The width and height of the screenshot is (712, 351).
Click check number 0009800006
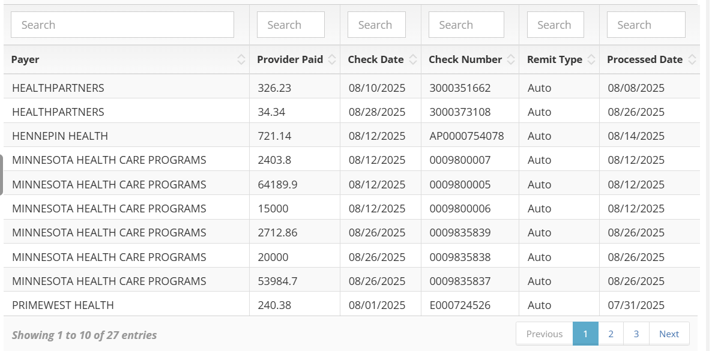coord(460,208)
